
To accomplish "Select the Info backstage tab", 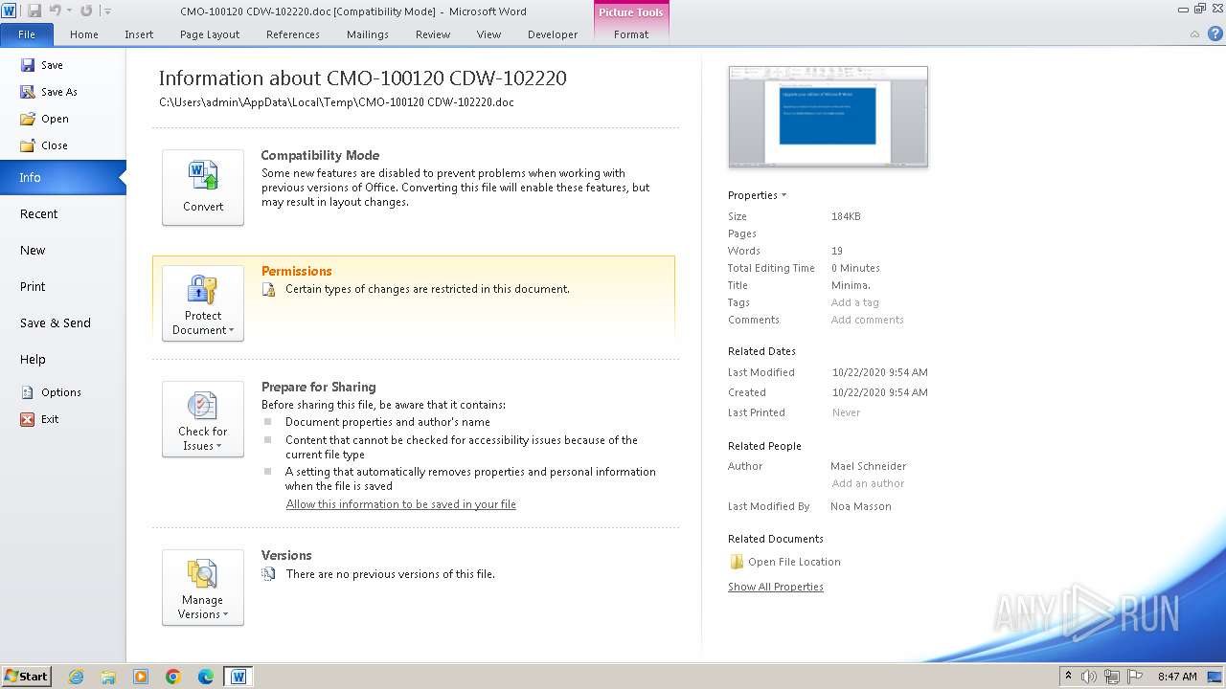I will click(x=62, y=177).
